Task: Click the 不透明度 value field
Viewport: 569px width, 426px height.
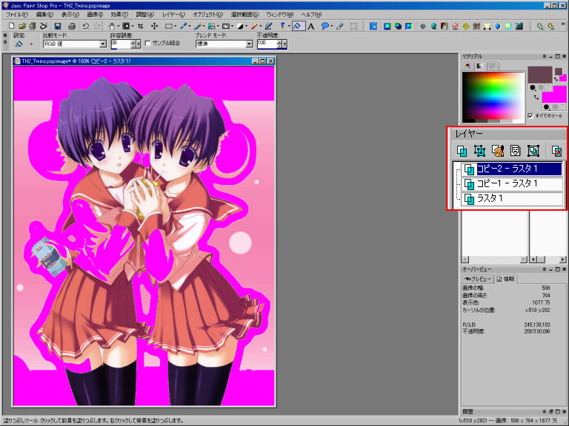Action: tap(267, 44)
